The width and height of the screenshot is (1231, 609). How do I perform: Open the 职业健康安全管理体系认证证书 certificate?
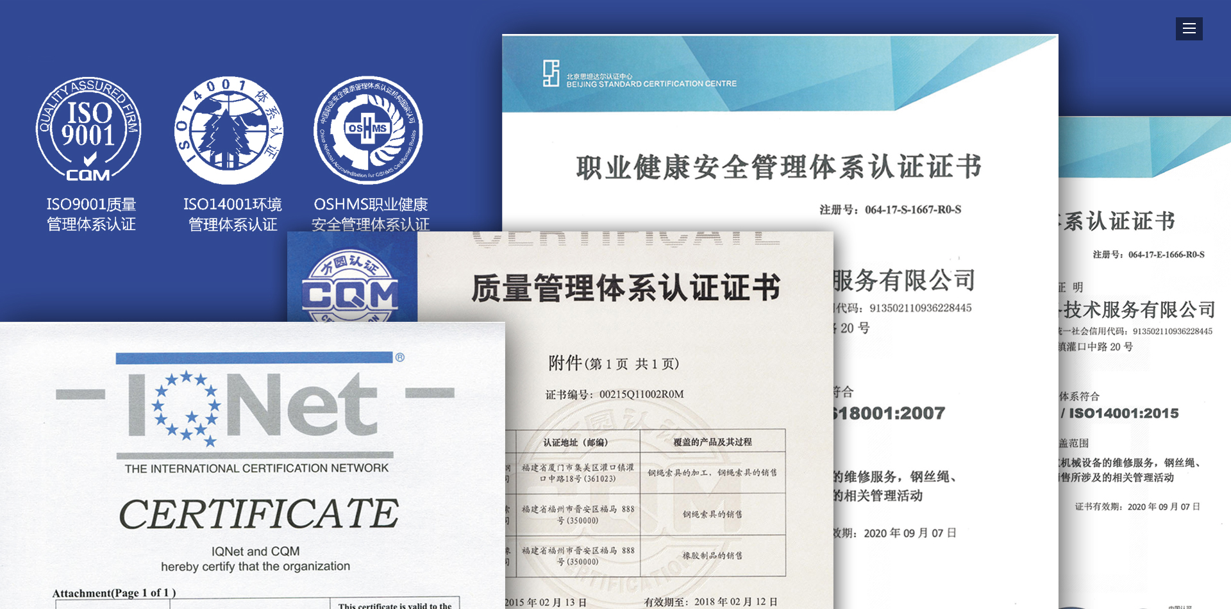tap(778, 167)
